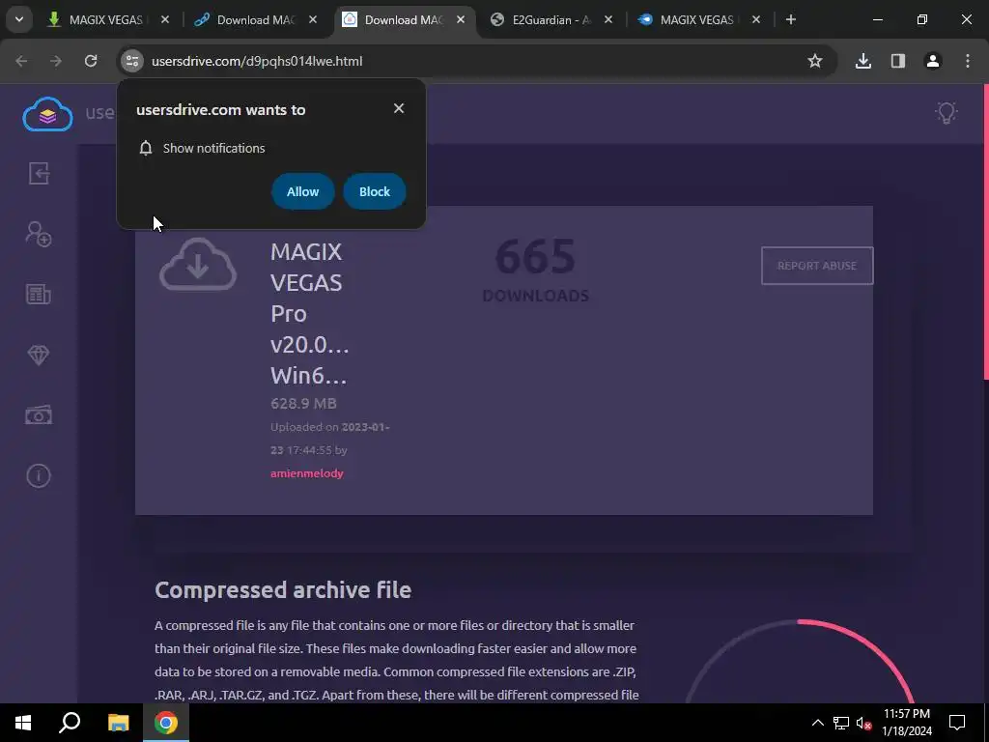Block usersdrive.com notifications
Image resolution: width=989 pixels, height=742 pixels.
(375, 191)
